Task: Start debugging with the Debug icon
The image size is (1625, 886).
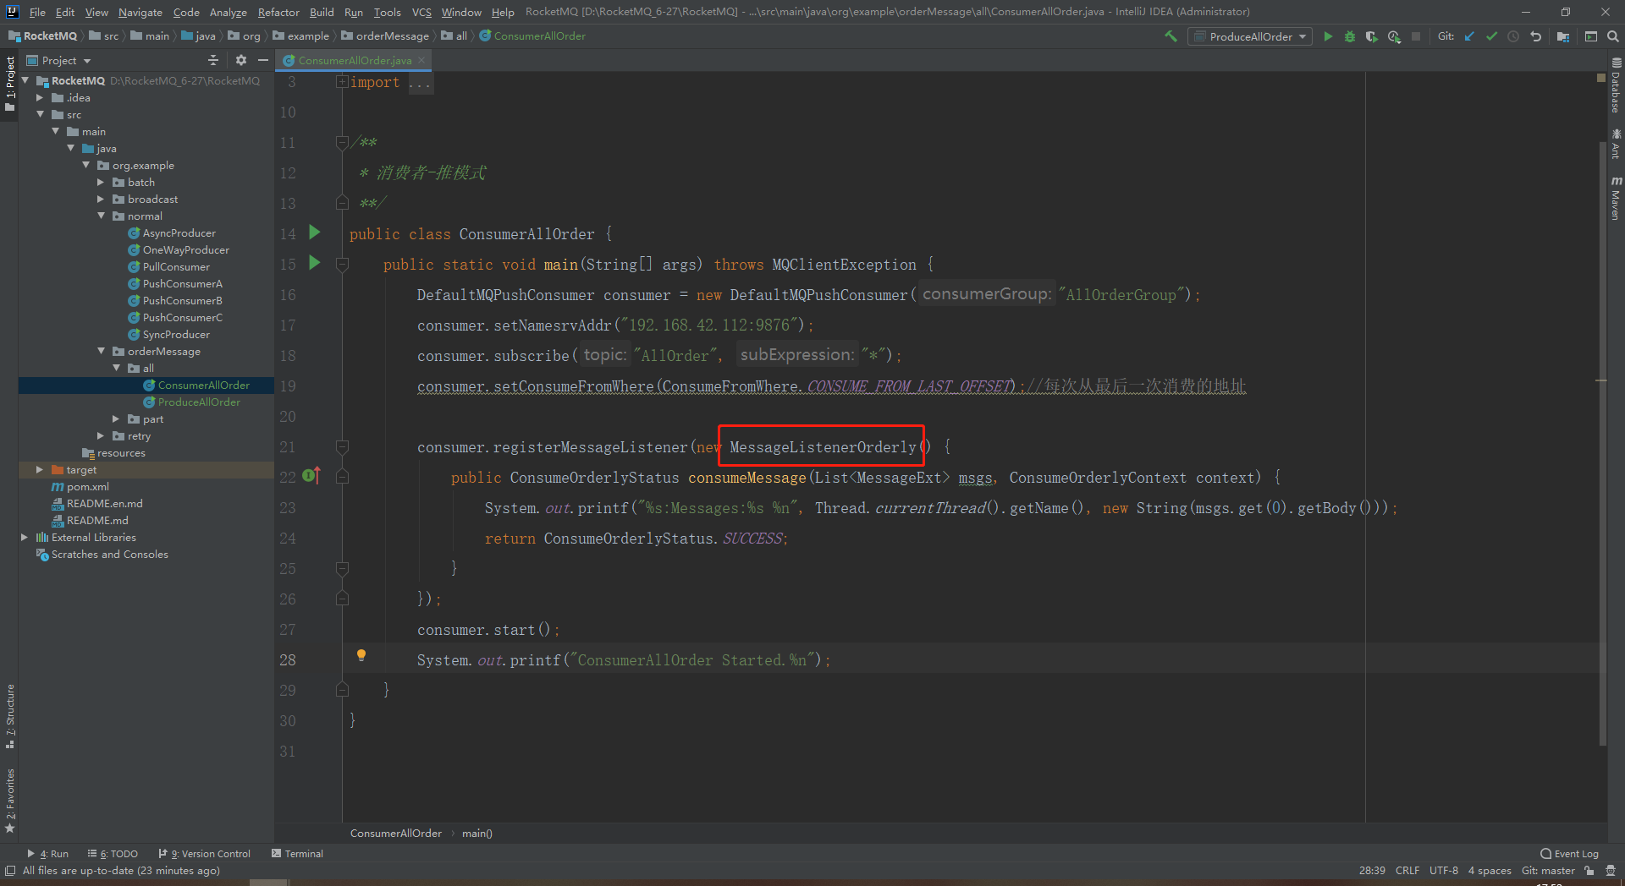Action: [x=1349, y=36]
